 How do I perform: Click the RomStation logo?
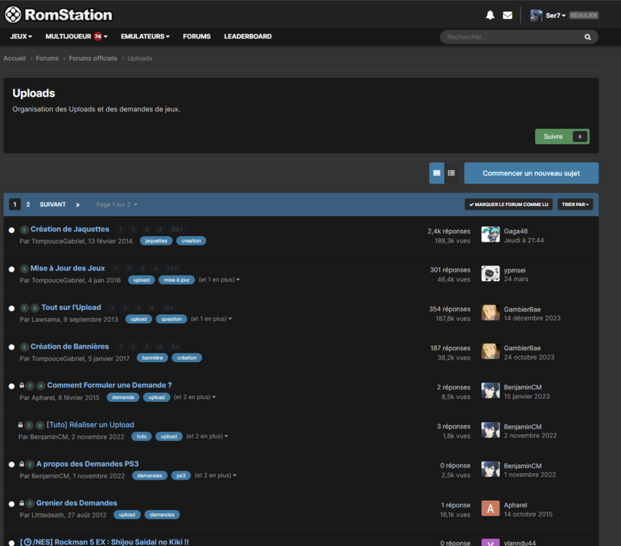(x=58, y=14)
